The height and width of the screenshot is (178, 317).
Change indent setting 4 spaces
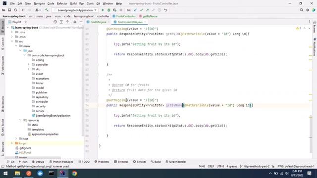point(232,166)
